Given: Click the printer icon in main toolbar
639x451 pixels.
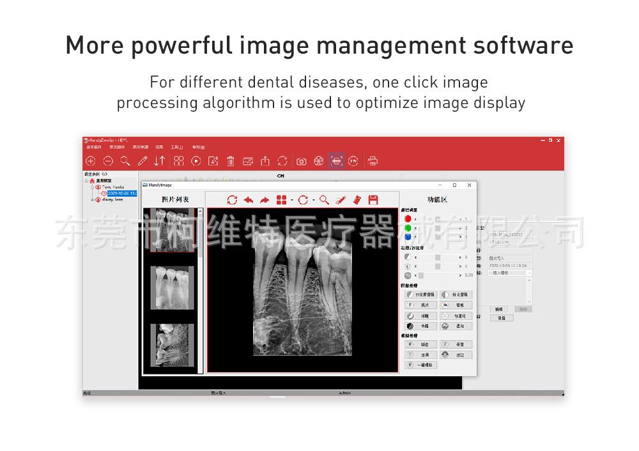Looking at the screenshot, I should tap(373, 161).
